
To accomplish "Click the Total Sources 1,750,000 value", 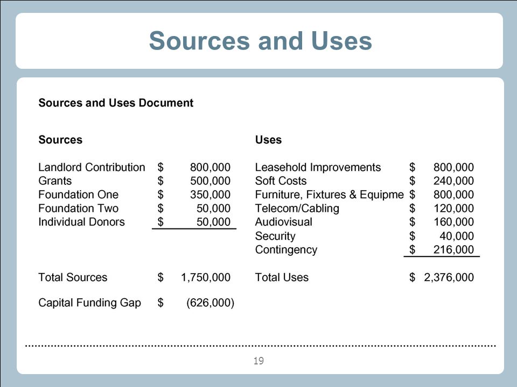I will (205, 277).
